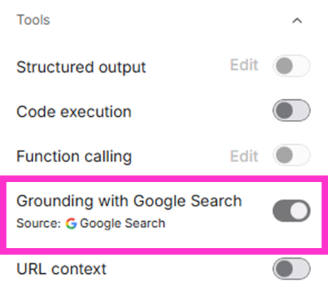Click the gray knob of Code execution switch

click(284, 111)
